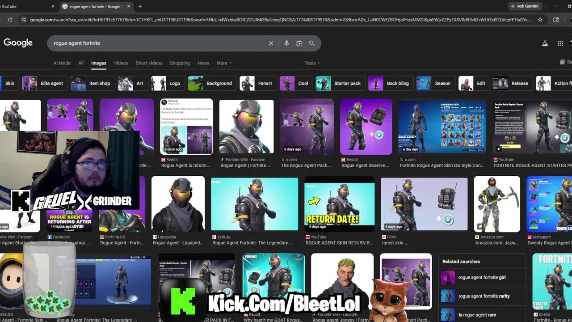Switch to the AI Mode tab
The image size is (572, 322).
coord(62,63)
